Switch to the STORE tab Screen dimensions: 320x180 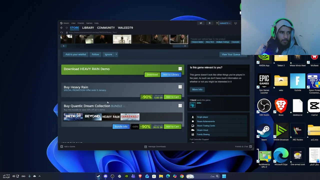[x=74, y=28]
